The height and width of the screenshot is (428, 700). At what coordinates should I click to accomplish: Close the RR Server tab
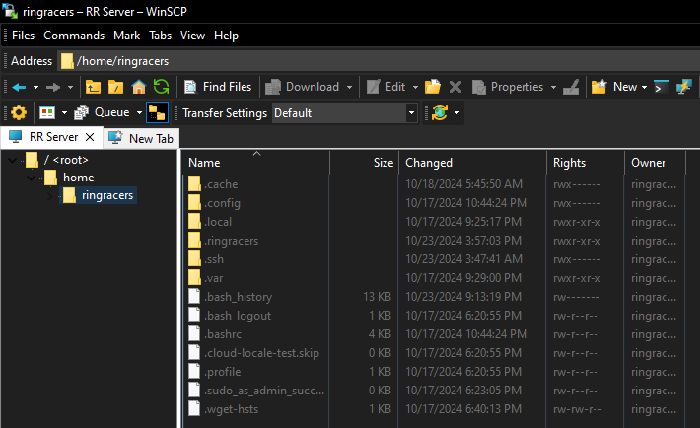[x=90, y=137]
